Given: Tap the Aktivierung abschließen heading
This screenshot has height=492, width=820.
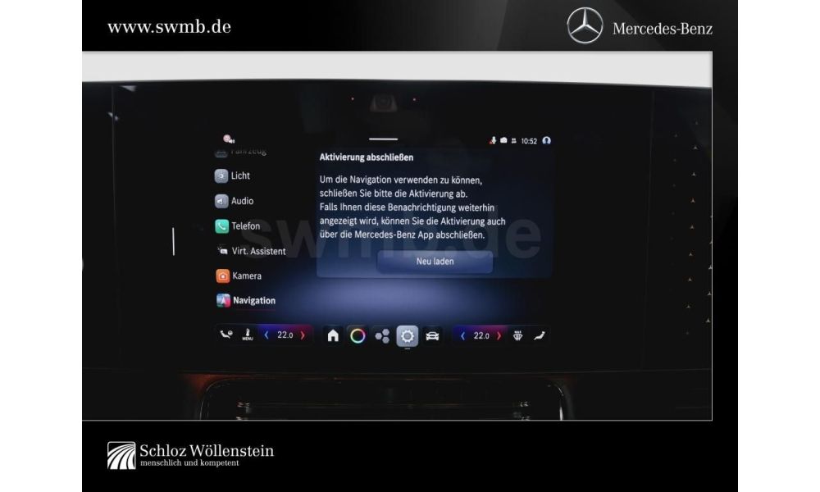Looking at the screenshot, I should tap(366, 157).
